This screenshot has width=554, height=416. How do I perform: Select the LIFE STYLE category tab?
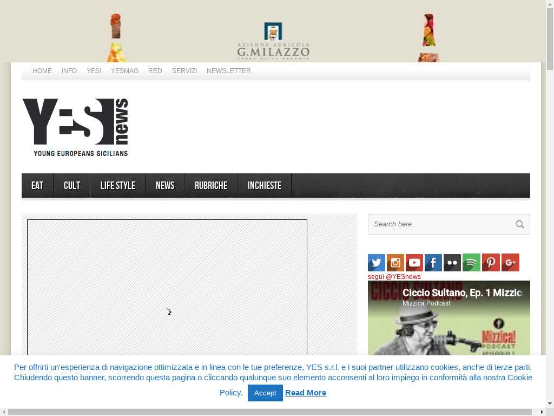(118, 185)
